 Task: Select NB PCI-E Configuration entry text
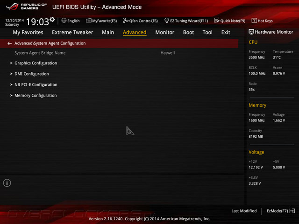click(x=36, y=84)
